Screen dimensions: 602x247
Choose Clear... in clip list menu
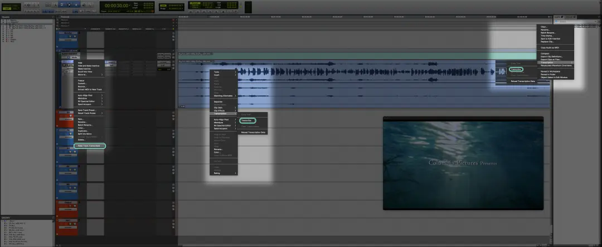[x=555, y=27]
